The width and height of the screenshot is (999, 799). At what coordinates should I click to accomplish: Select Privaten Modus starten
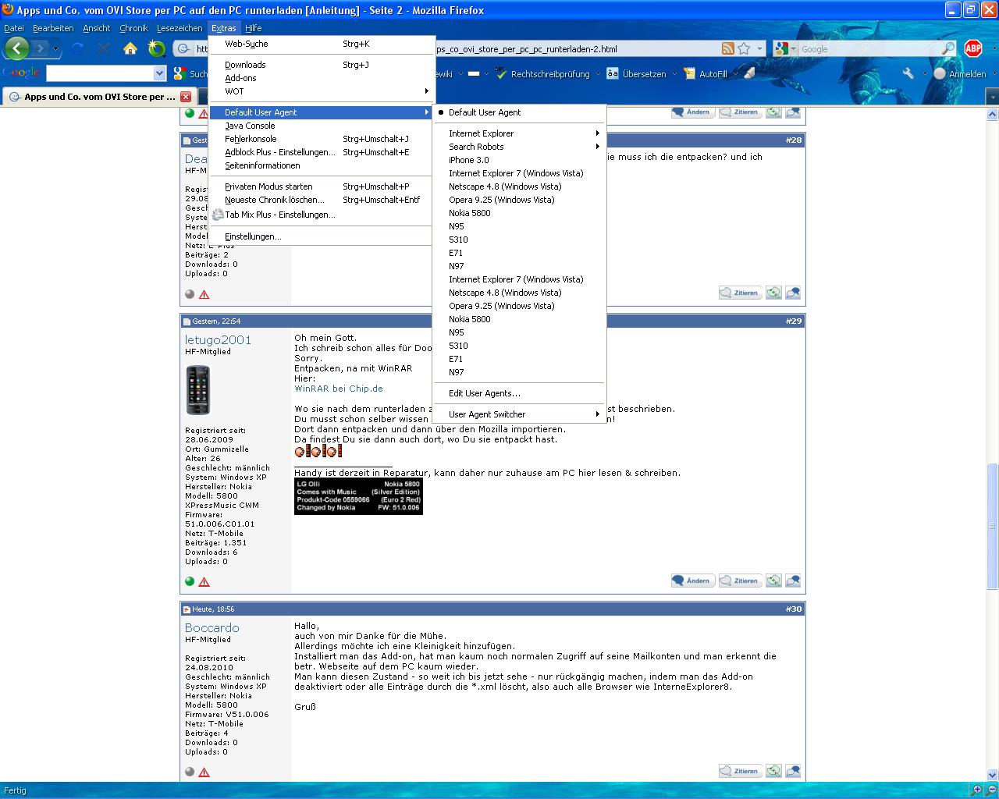[x=321, y=186]
